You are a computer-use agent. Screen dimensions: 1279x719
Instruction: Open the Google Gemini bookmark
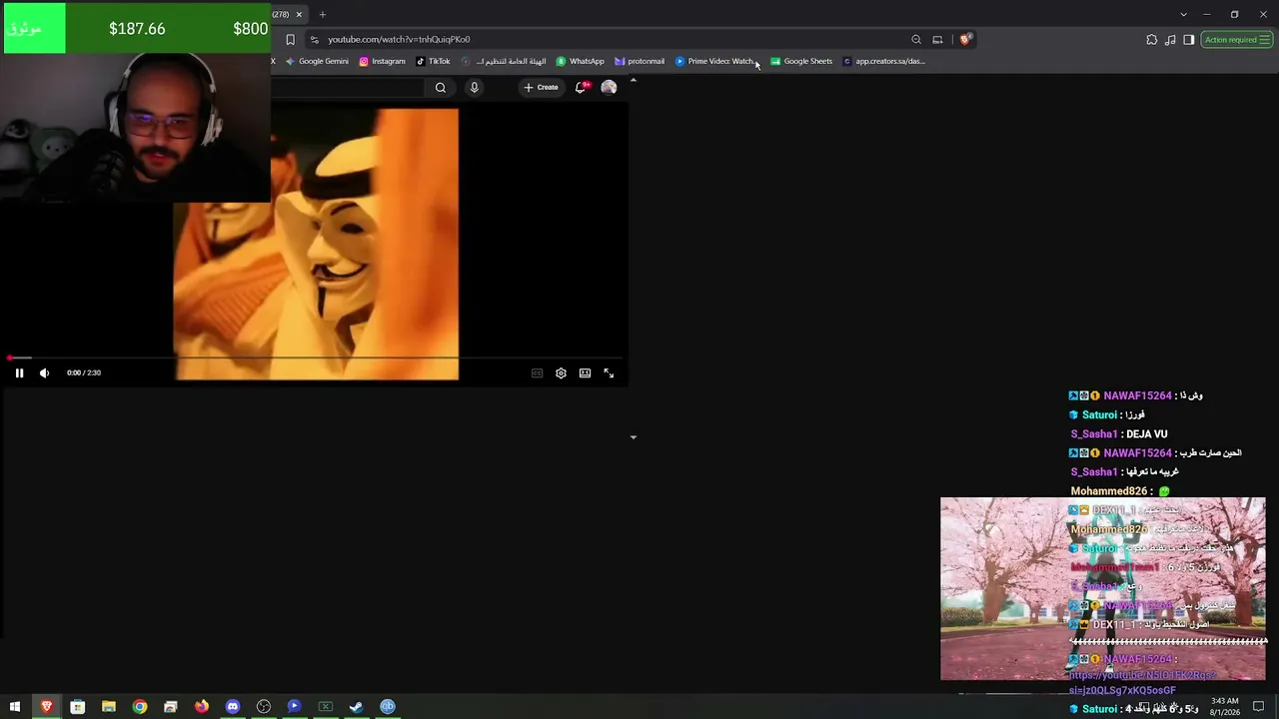point(317,61)
